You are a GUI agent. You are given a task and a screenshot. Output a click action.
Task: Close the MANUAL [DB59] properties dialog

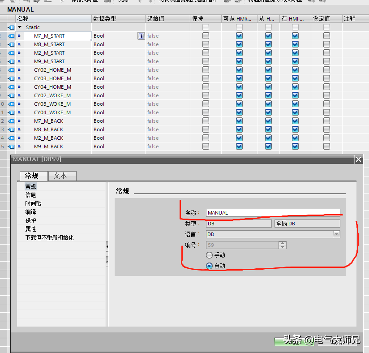[x=358, y=159]
